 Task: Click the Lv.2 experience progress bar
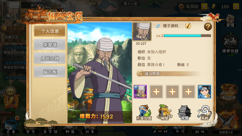pyautogui.click(x=187, y=36)
